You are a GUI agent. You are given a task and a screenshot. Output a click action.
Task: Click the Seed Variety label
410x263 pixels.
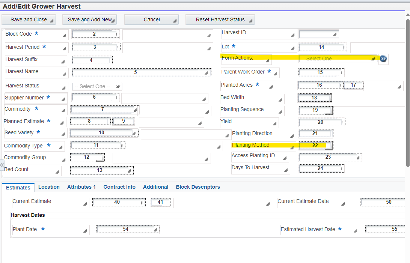click(x=19, y=133)
